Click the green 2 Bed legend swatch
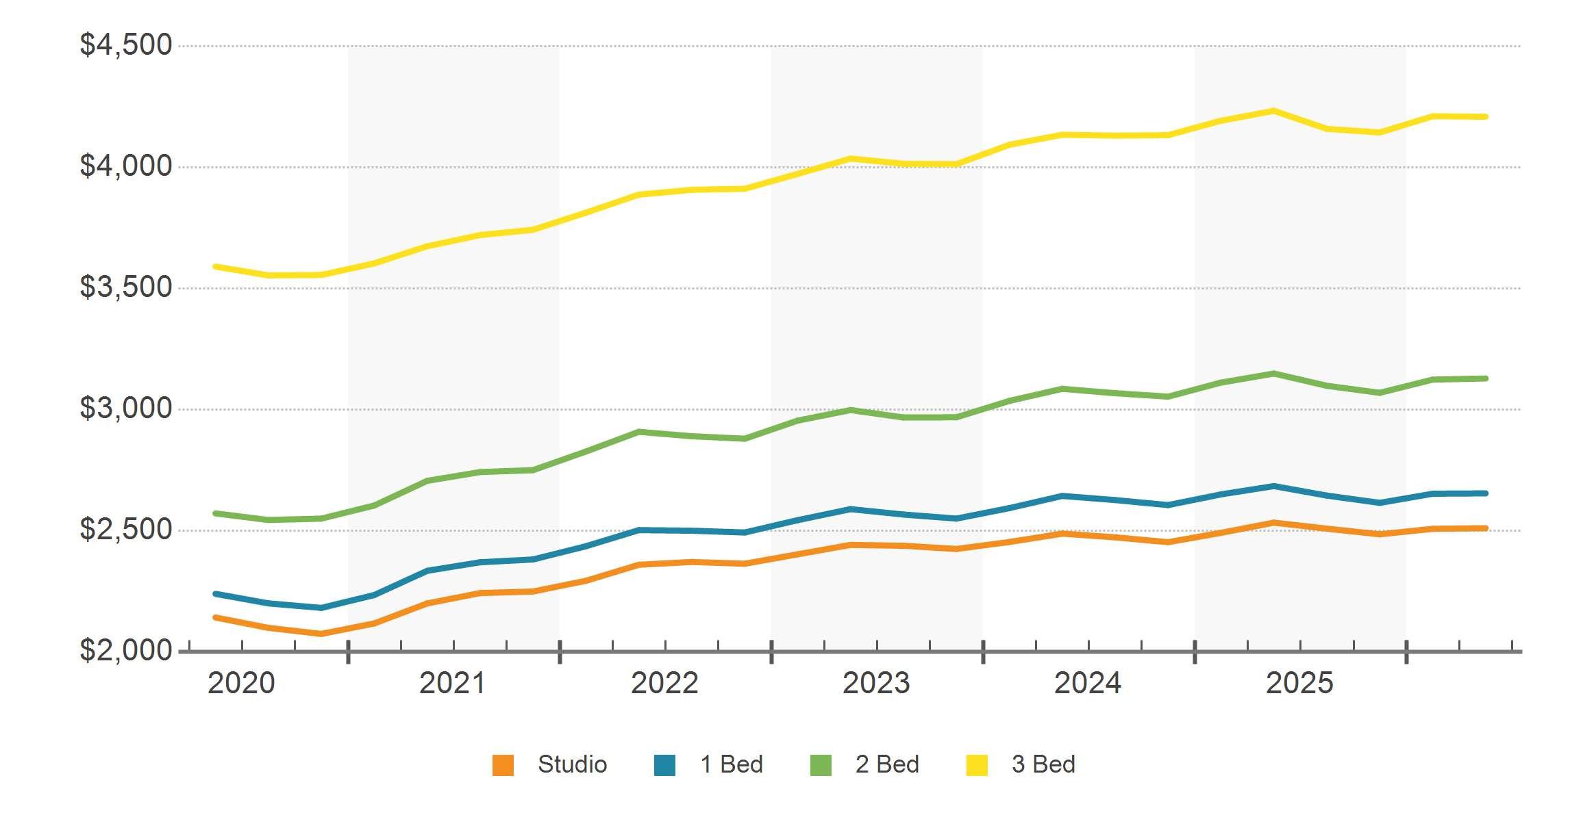This screenshot has height=815, width=1570. coord(821,765)
